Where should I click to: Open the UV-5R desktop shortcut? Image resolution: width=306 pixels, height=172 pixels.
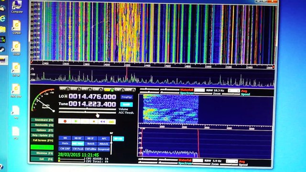[x=16, y=70]
